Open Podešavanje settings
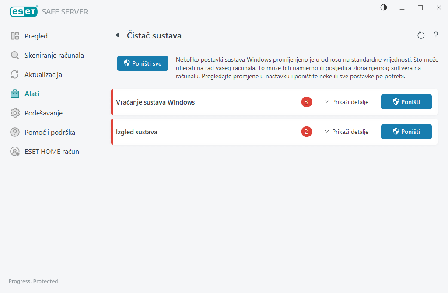448x293 pixels. 37,113
